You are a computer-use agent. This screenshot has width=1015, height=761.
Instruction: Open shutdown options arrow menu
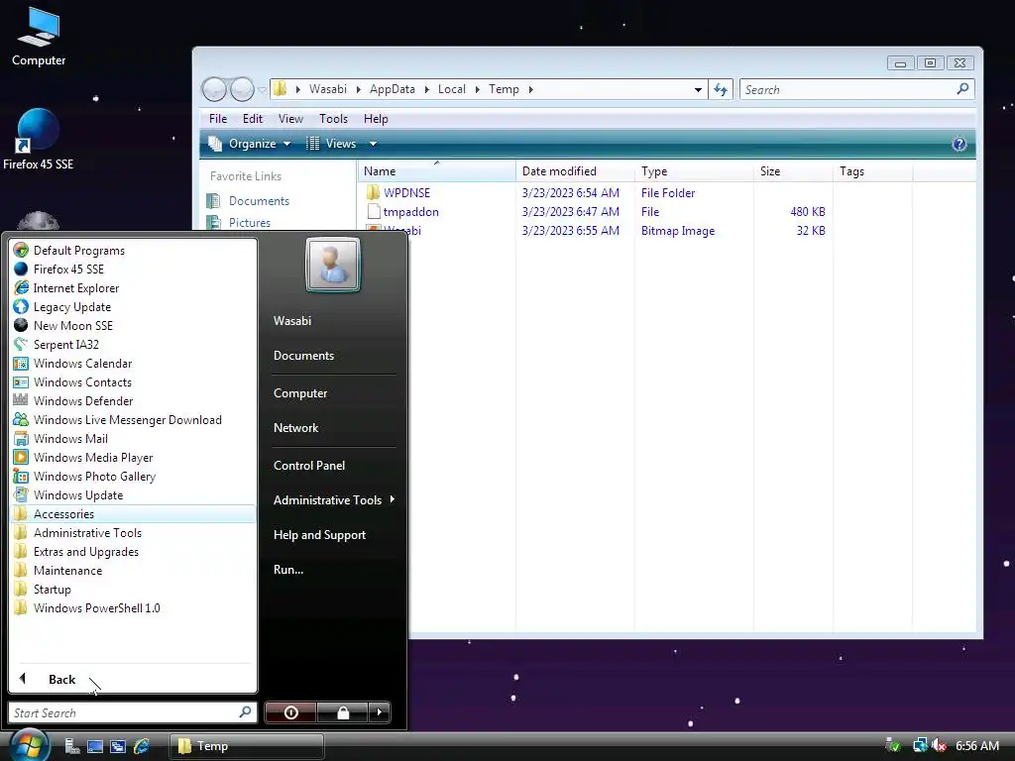pyautogui.click(x=380, y=712)
